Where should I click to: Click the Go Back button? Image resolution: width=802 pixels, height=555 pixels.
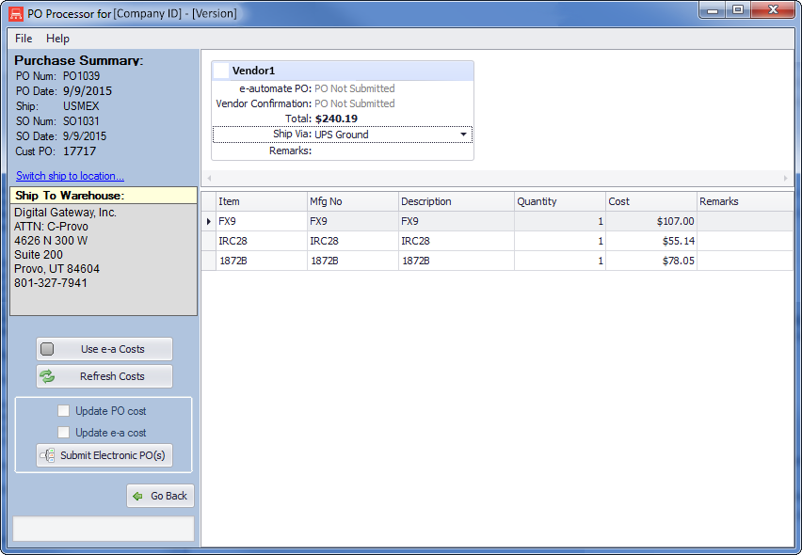point(160,496)
